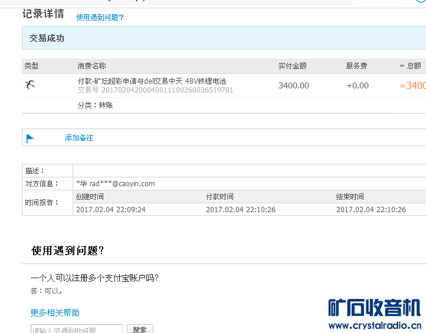Click the 描述 row label
426x333 pixels.
point(34,171)
